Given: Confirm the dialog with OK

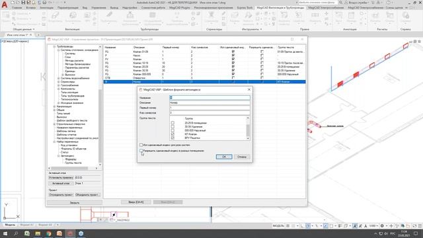Looking at the screenshot, I should 224,157.
